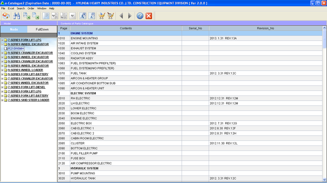
Task: Click the Serial_No column header
Action: [x=195, y=28]
